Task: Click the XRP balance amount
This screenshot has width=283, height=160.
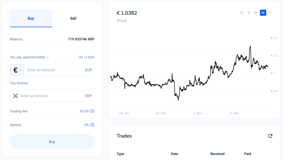Action: click(x=81, y=39)
